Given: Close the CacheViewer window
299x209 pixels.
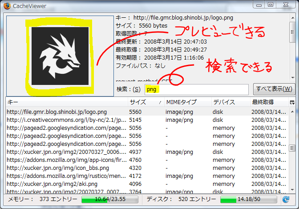Looking at the screenshot, I should pyautogui.click(x=286, y=4).
